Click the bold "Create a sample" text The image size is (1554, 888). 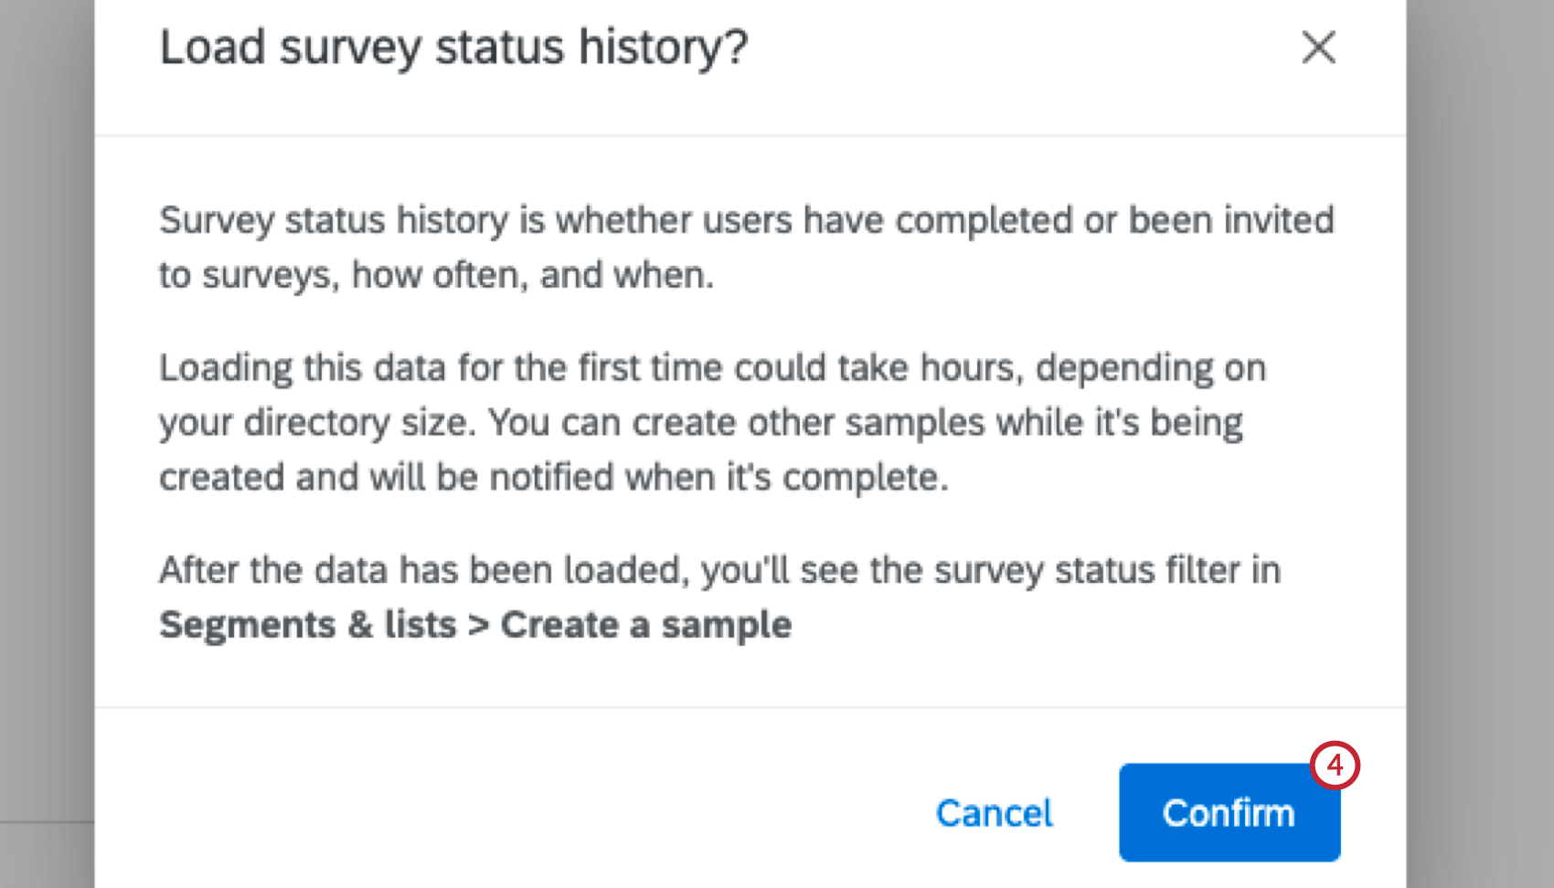point(645,625)
